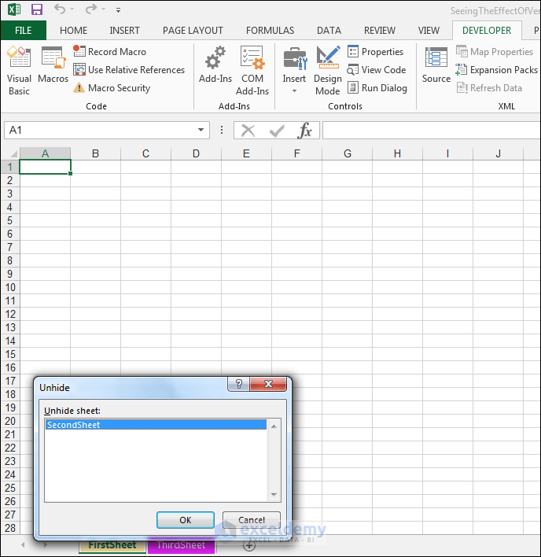Click Map Properties
The height and width of the screenshot is (557, 541).
(x=495, y=51)
